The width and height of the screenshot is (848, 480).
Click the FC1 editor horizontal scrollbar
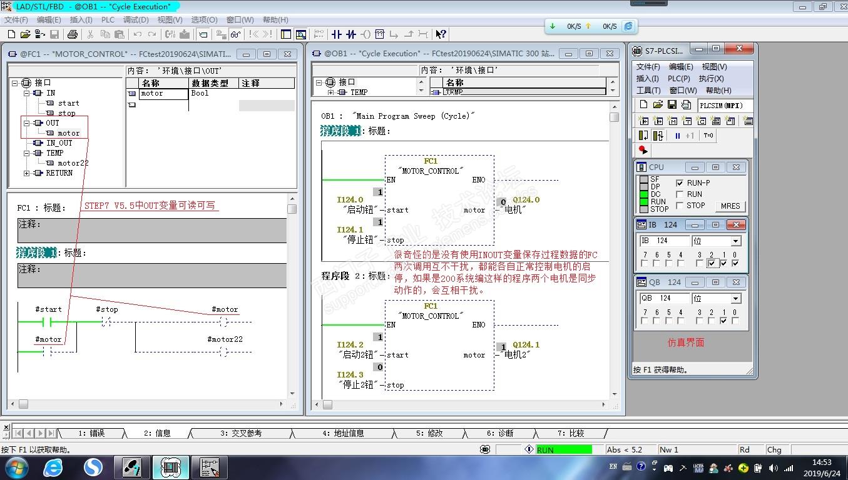tap(148, 404)
